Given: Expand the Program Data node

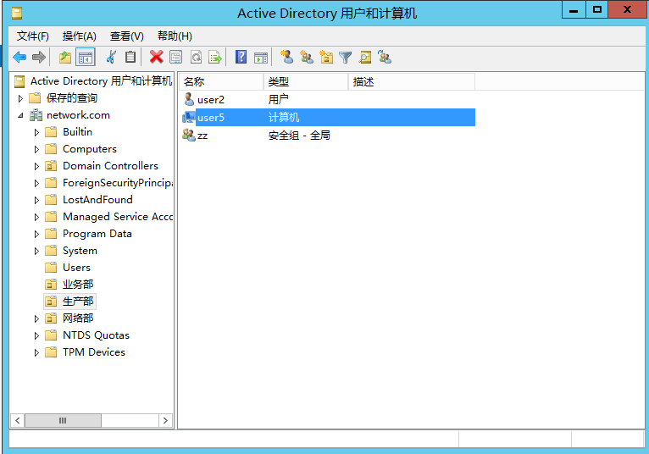Looking at the screenshot, I should (36, 235).
